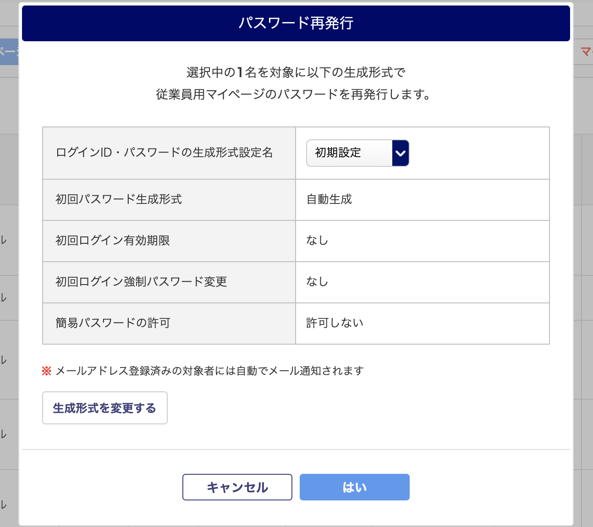The height and width of the screenshot is (527, 593).
Task: Click the dark blue chevron arrow of dropdown
Action: pos(401,153)
